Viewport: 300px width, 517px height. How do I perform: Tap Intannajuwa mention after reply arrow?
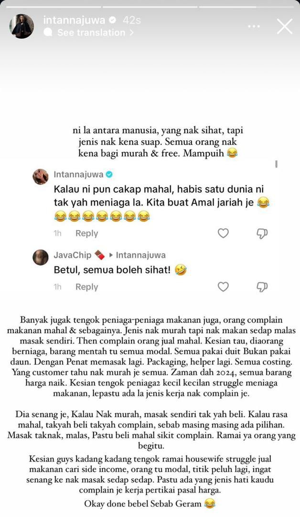[x=141, y=255]
